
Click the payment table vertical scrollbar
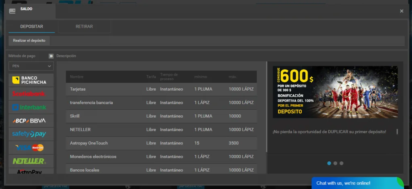click(x=267, y=107)
